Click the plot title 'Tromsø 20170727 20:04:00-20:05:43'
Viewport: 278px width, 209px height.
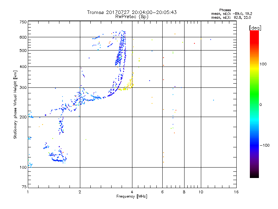132,12
